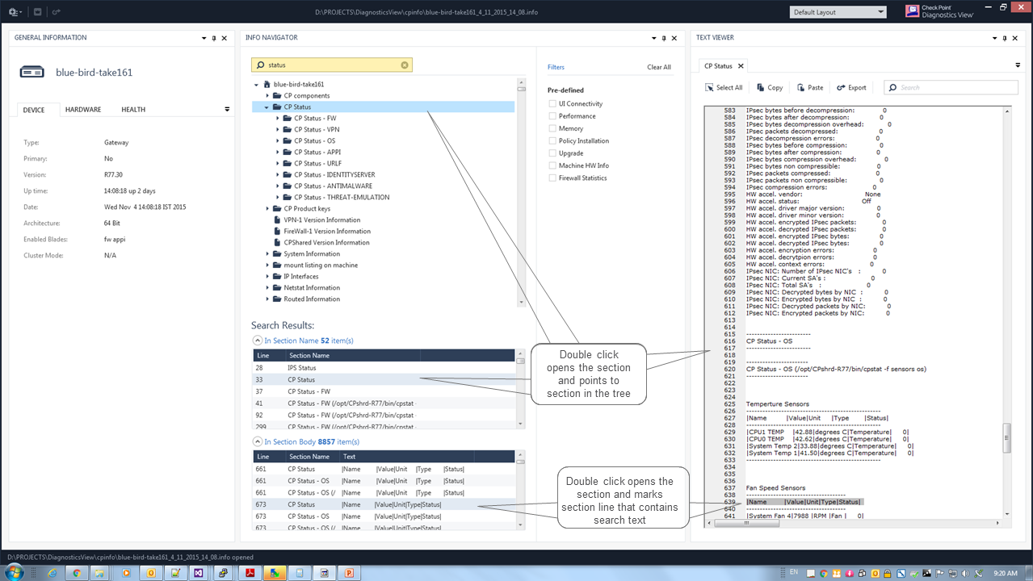The width and height of the screenshot is (1033, 581).
Task: Enable the Performance filter checkbox
Action: click(x=552, y=116)
